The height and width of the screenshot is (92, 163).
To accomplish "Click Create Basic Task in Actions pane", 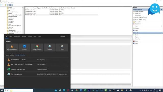I will coord(139,11).
